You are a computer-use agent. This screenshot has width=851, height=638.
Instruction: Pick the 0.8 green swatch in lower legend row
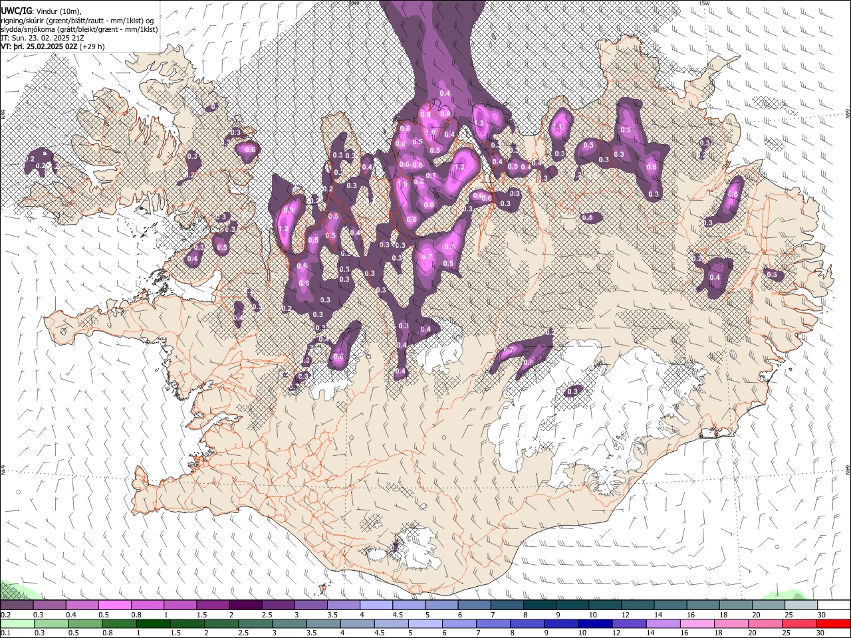(x=119, y=624)
